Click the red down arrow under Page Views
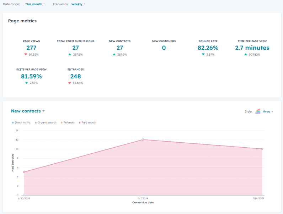Image resolution: width=283 pixels, height=214 pixels. point(26,55)
